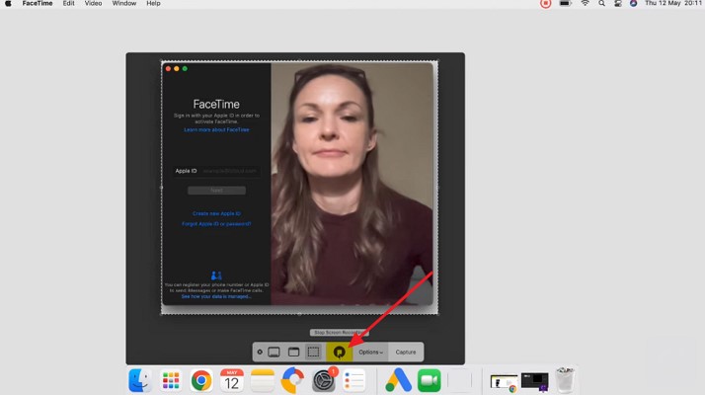
Task: Restore the dark minimized window thumbnail
Action: click(x=534, y=382)
